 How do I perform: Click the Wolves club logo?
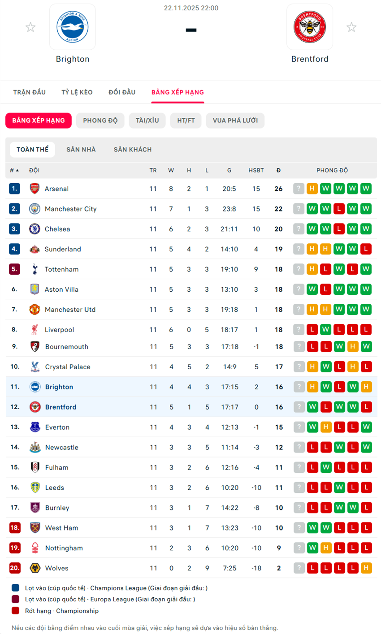tap(35, 568)
